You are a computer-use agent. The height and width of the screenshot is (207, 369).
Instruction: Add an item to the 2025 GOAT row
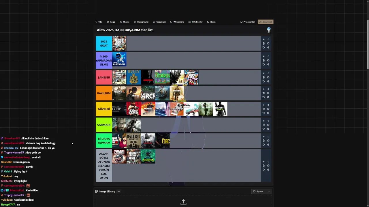click(x=263, y=39)
